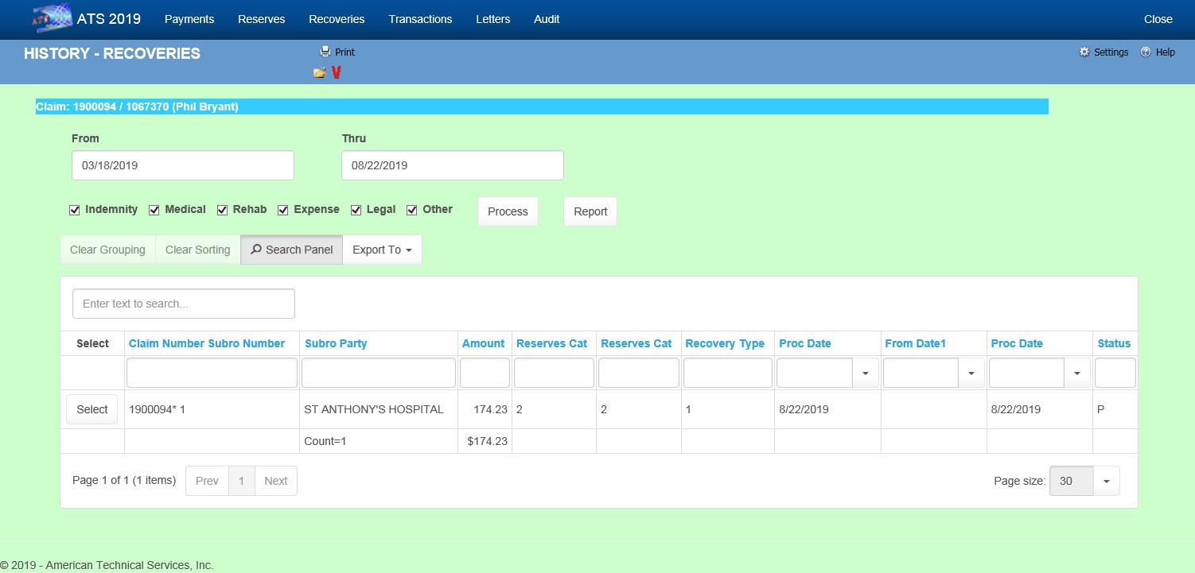
Task: Open the Payments menu
Action: 189,19
